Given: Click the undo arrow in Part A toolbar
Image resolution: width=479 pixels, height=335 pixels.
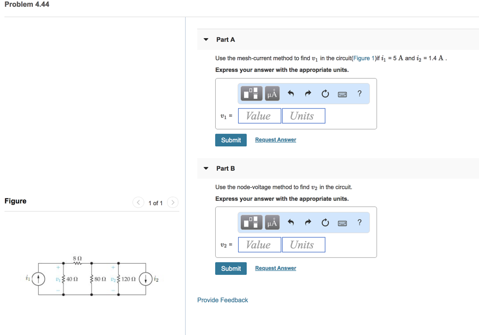Looking at the screenshot, I should point(290,93).
